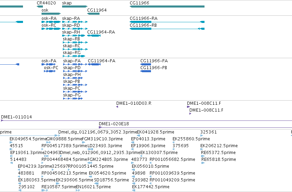The height and width of the screenshot is (192, 292).
Task: Click the RE10587.5prime label
Action: pyautogui.click(x=59, y=187)
